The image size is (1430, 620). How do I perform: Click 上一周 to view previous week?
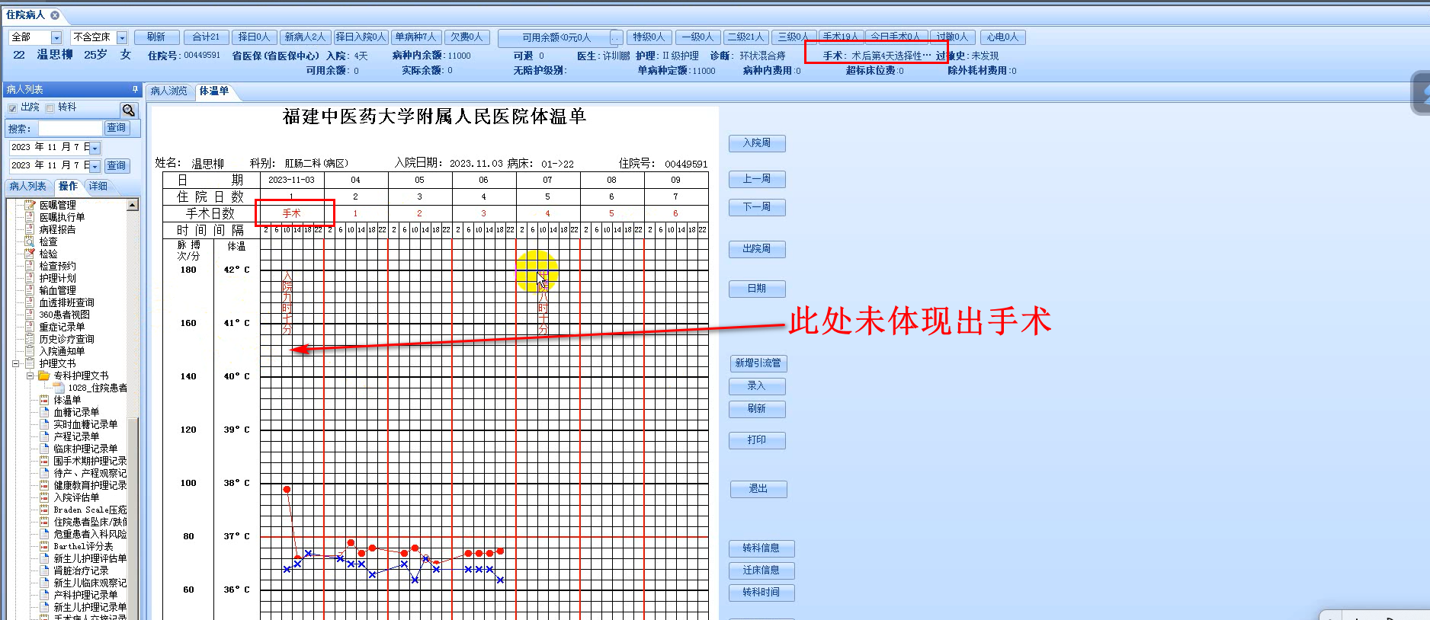(757, 179)
